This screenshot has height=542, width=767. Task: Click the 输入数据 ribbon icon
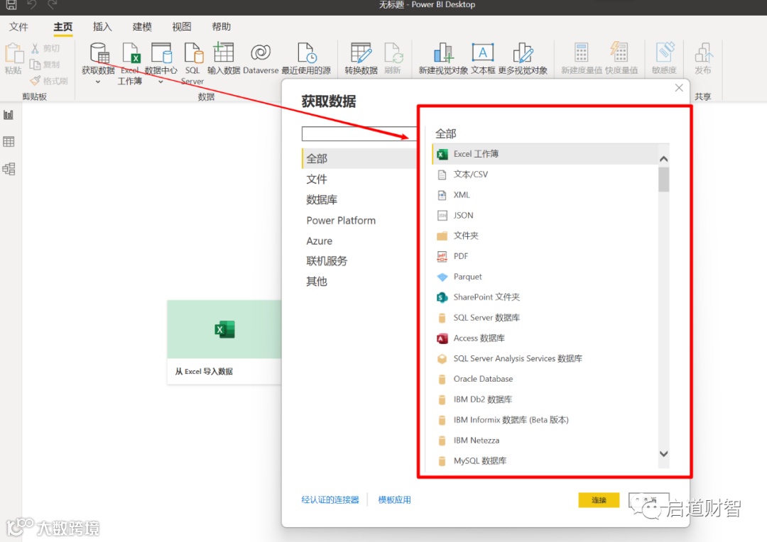click(224, 52)
